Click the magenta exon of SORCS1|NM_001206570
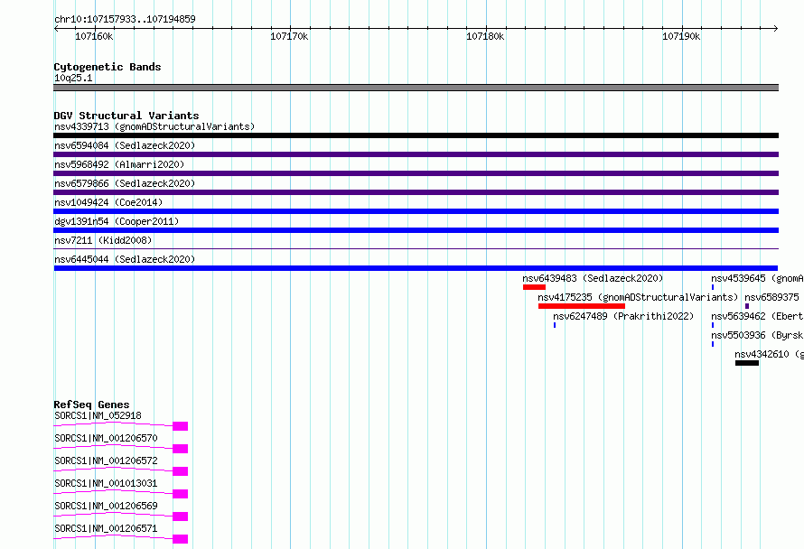 click(x=181, y=449)
